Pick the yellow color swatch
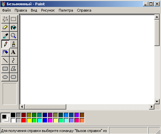The image size is (161, 134). pos(29,120)
